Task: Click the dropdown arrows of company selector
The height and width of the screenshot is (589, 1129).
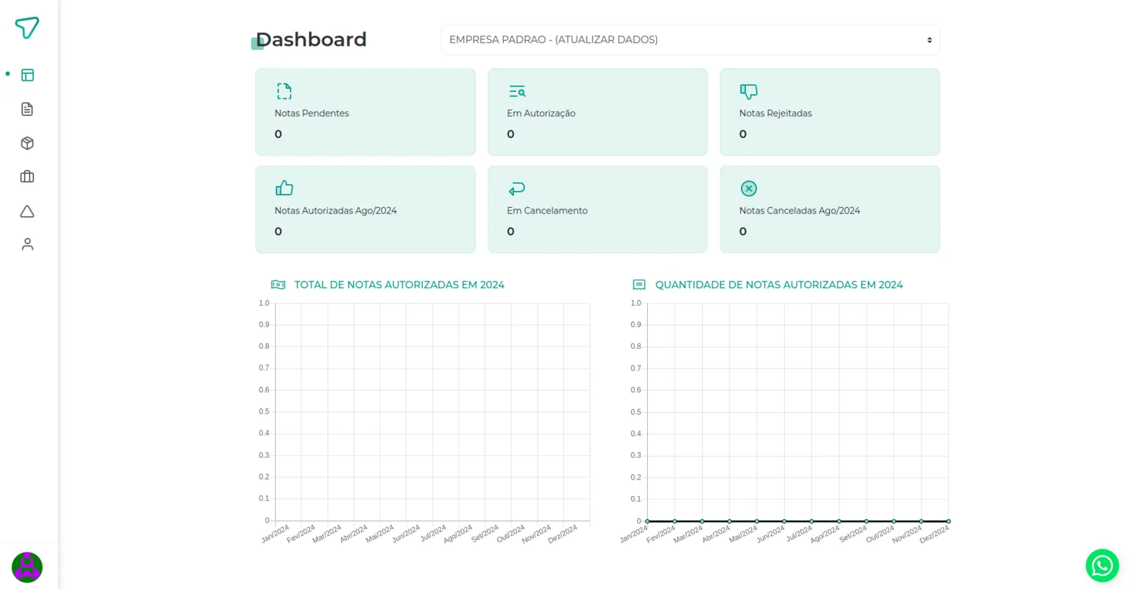Action: click(929, 40)
